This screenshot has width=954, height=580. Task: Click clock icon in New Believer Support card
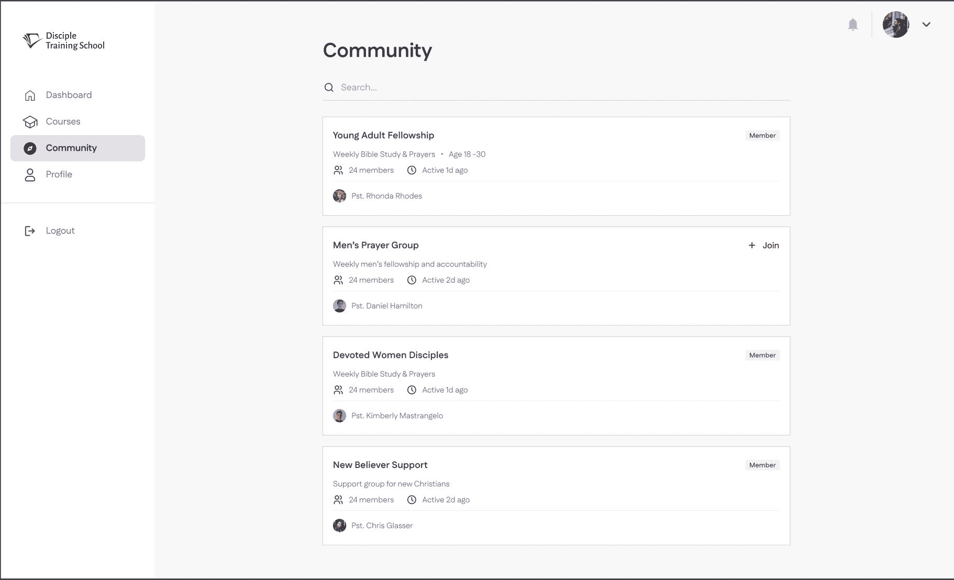[x=412, y=500]
